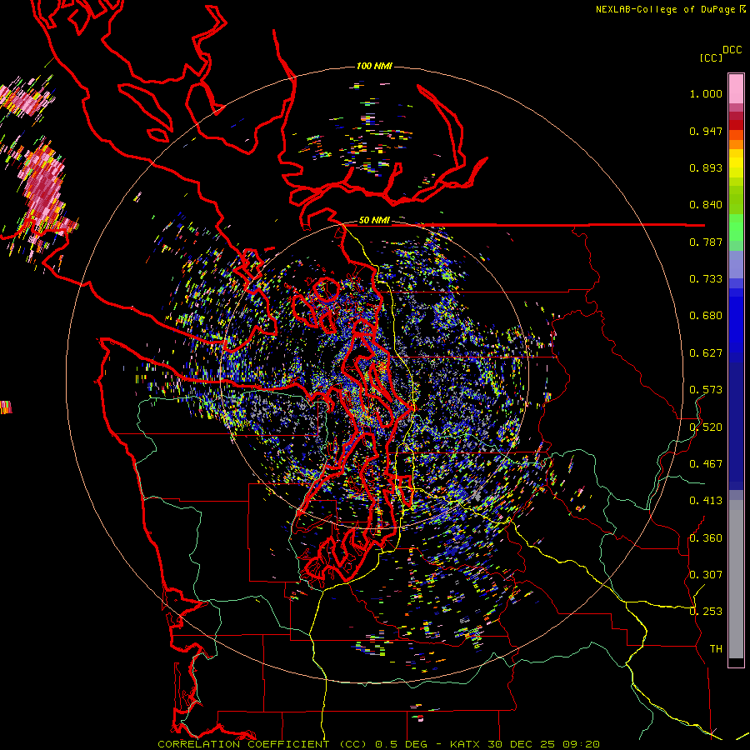Screen dimensions: 750x750
Task: Pick the orange swatch on color scale
Action: click(x=736, y=144)
